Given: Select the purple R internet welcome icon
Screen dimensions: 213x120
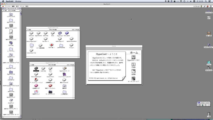Looking at the screenshot, I should tap(65, 74).
